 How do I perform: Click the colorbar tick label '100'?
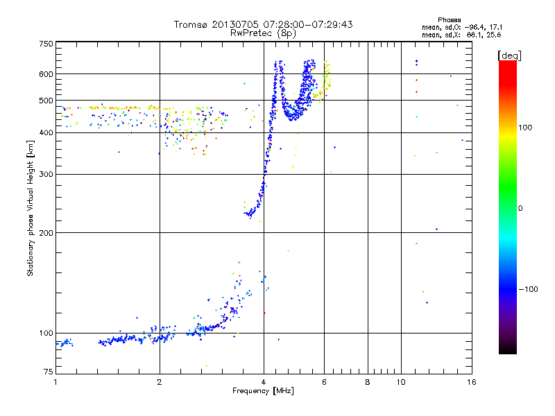pos(525,128)
